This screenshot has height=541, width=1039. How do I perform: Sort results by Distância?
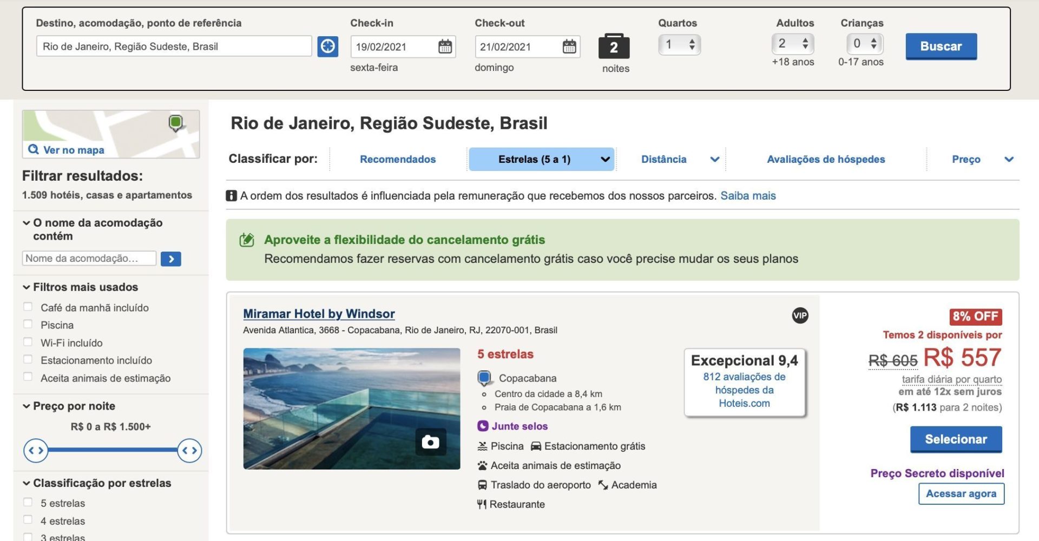tap(663, 159)
